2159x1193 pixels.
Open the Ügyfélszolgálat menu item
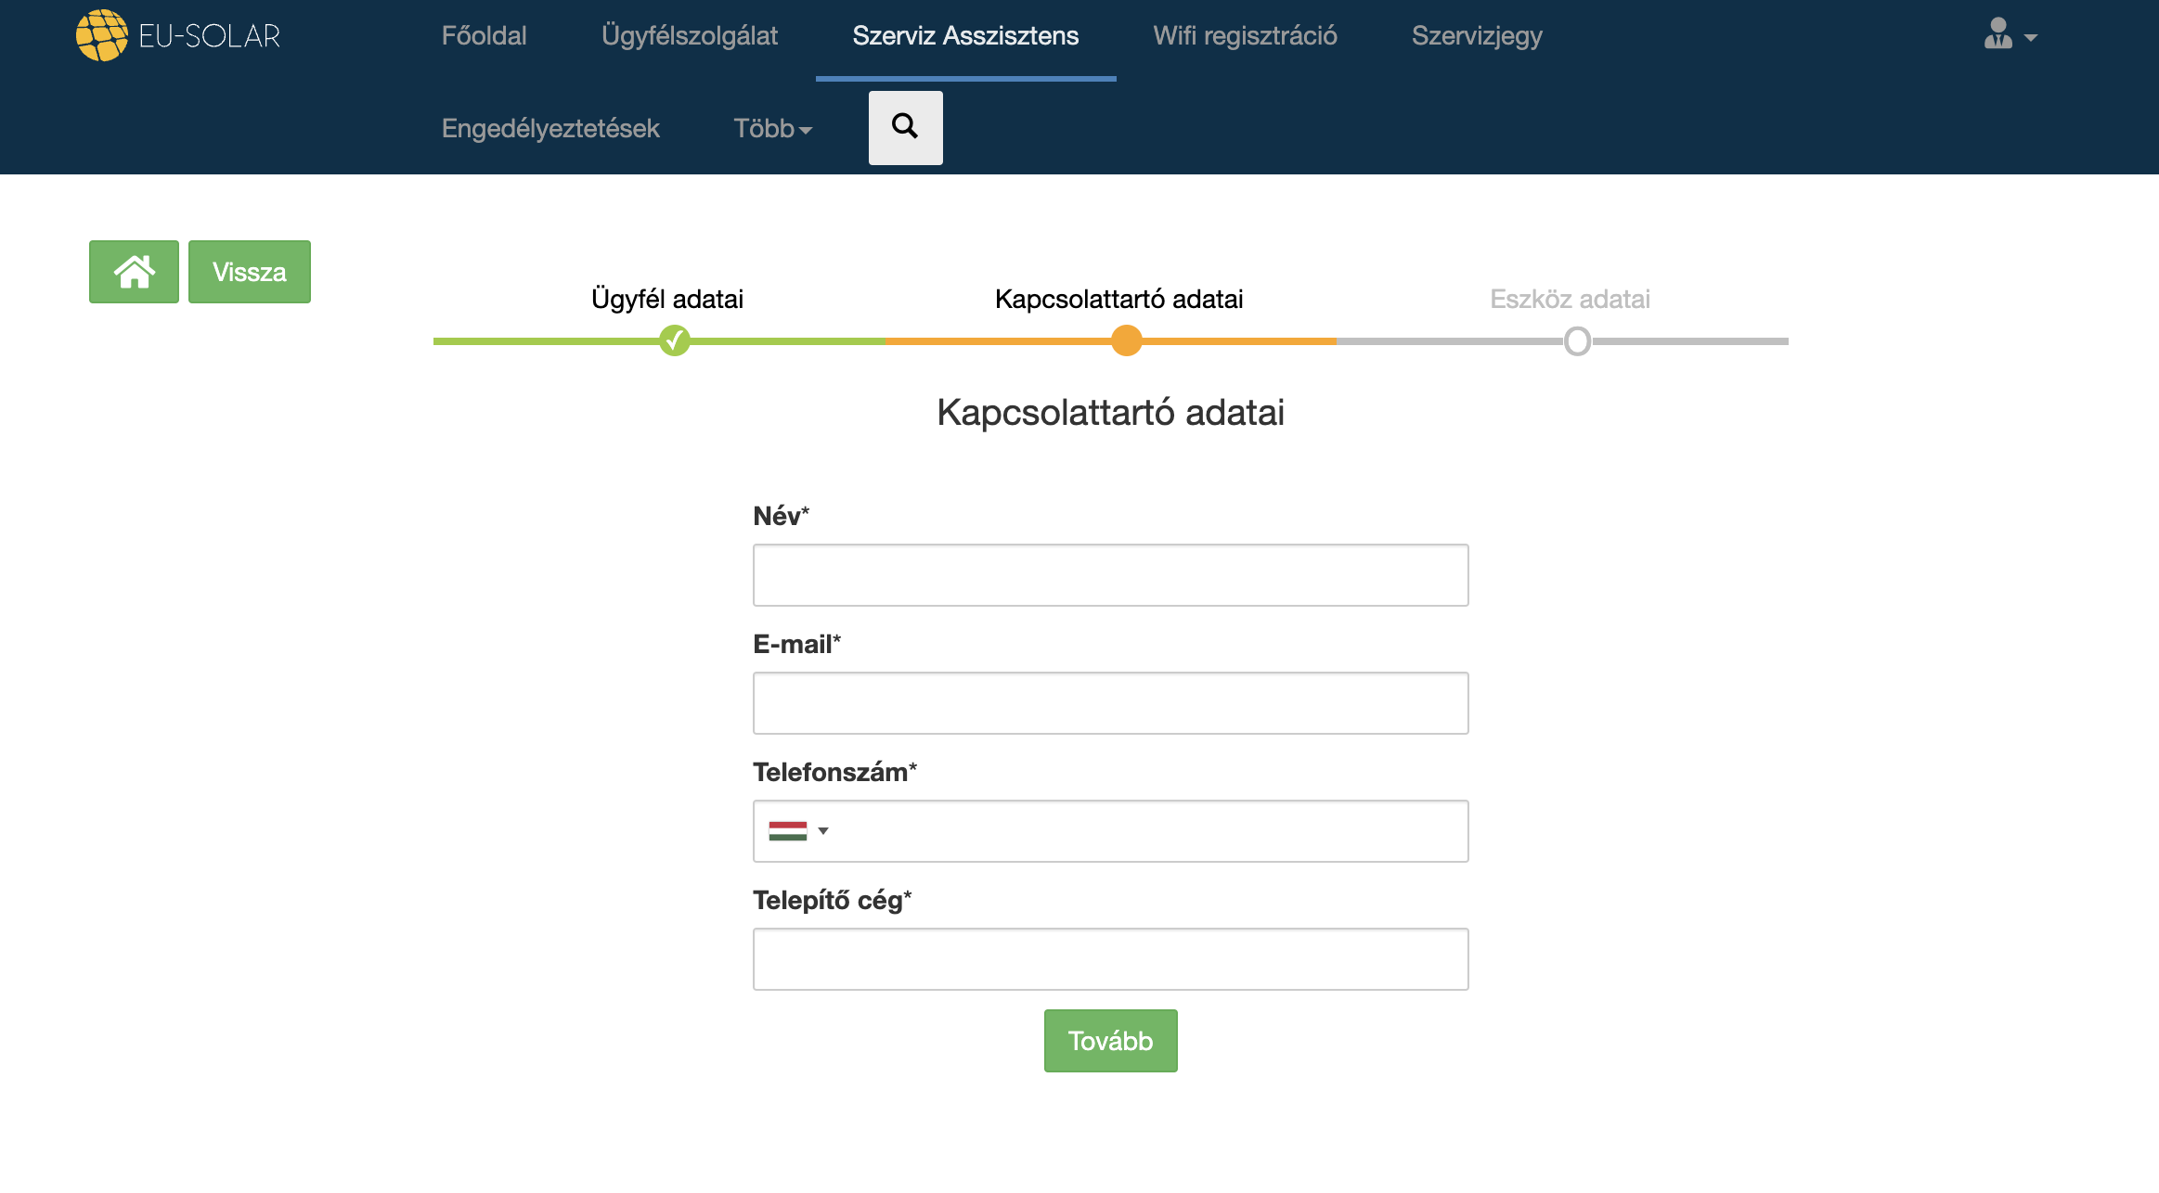(689, 35)
